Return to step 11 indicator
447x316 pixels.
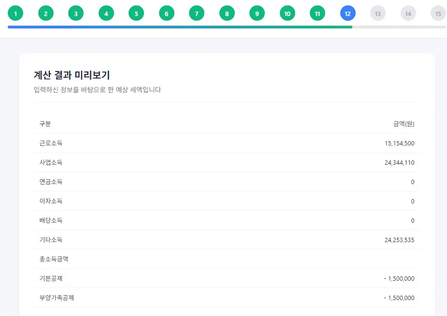(x=317, y=14)
